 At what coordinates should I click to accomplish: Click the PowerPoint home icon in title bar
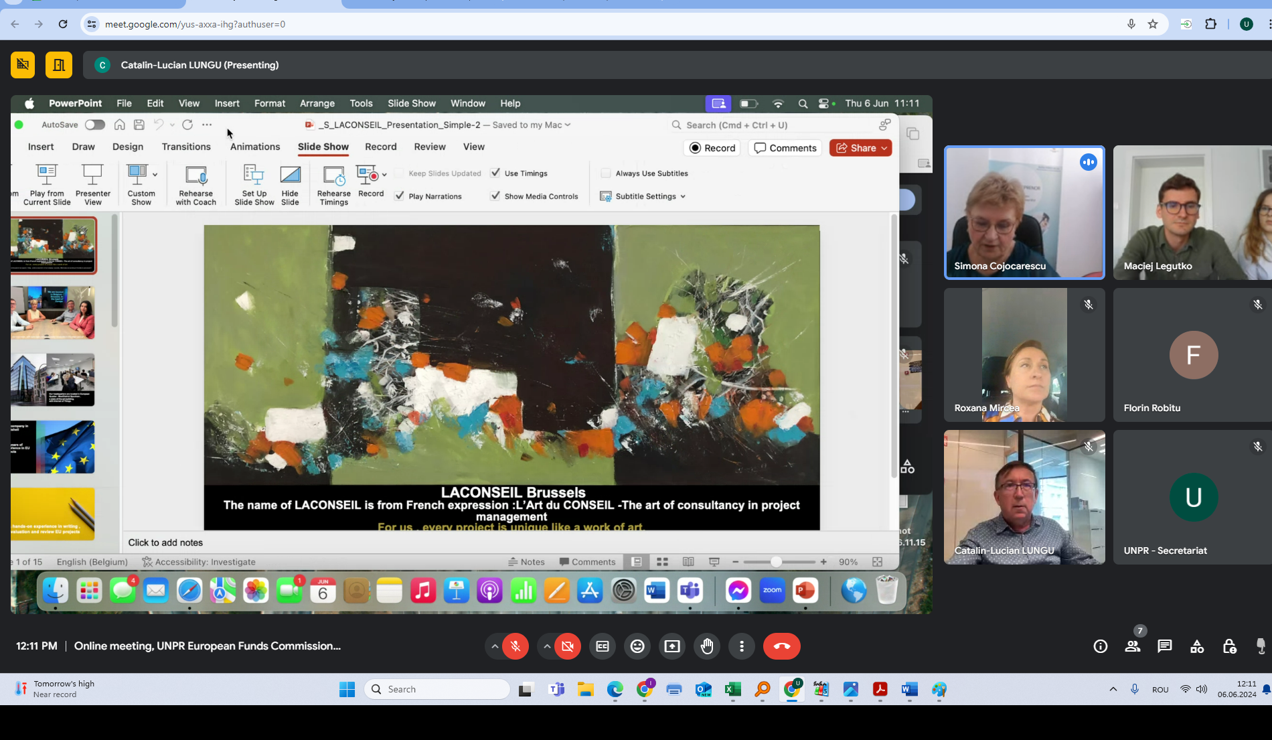pyautogui.click(x=119, y=125)
